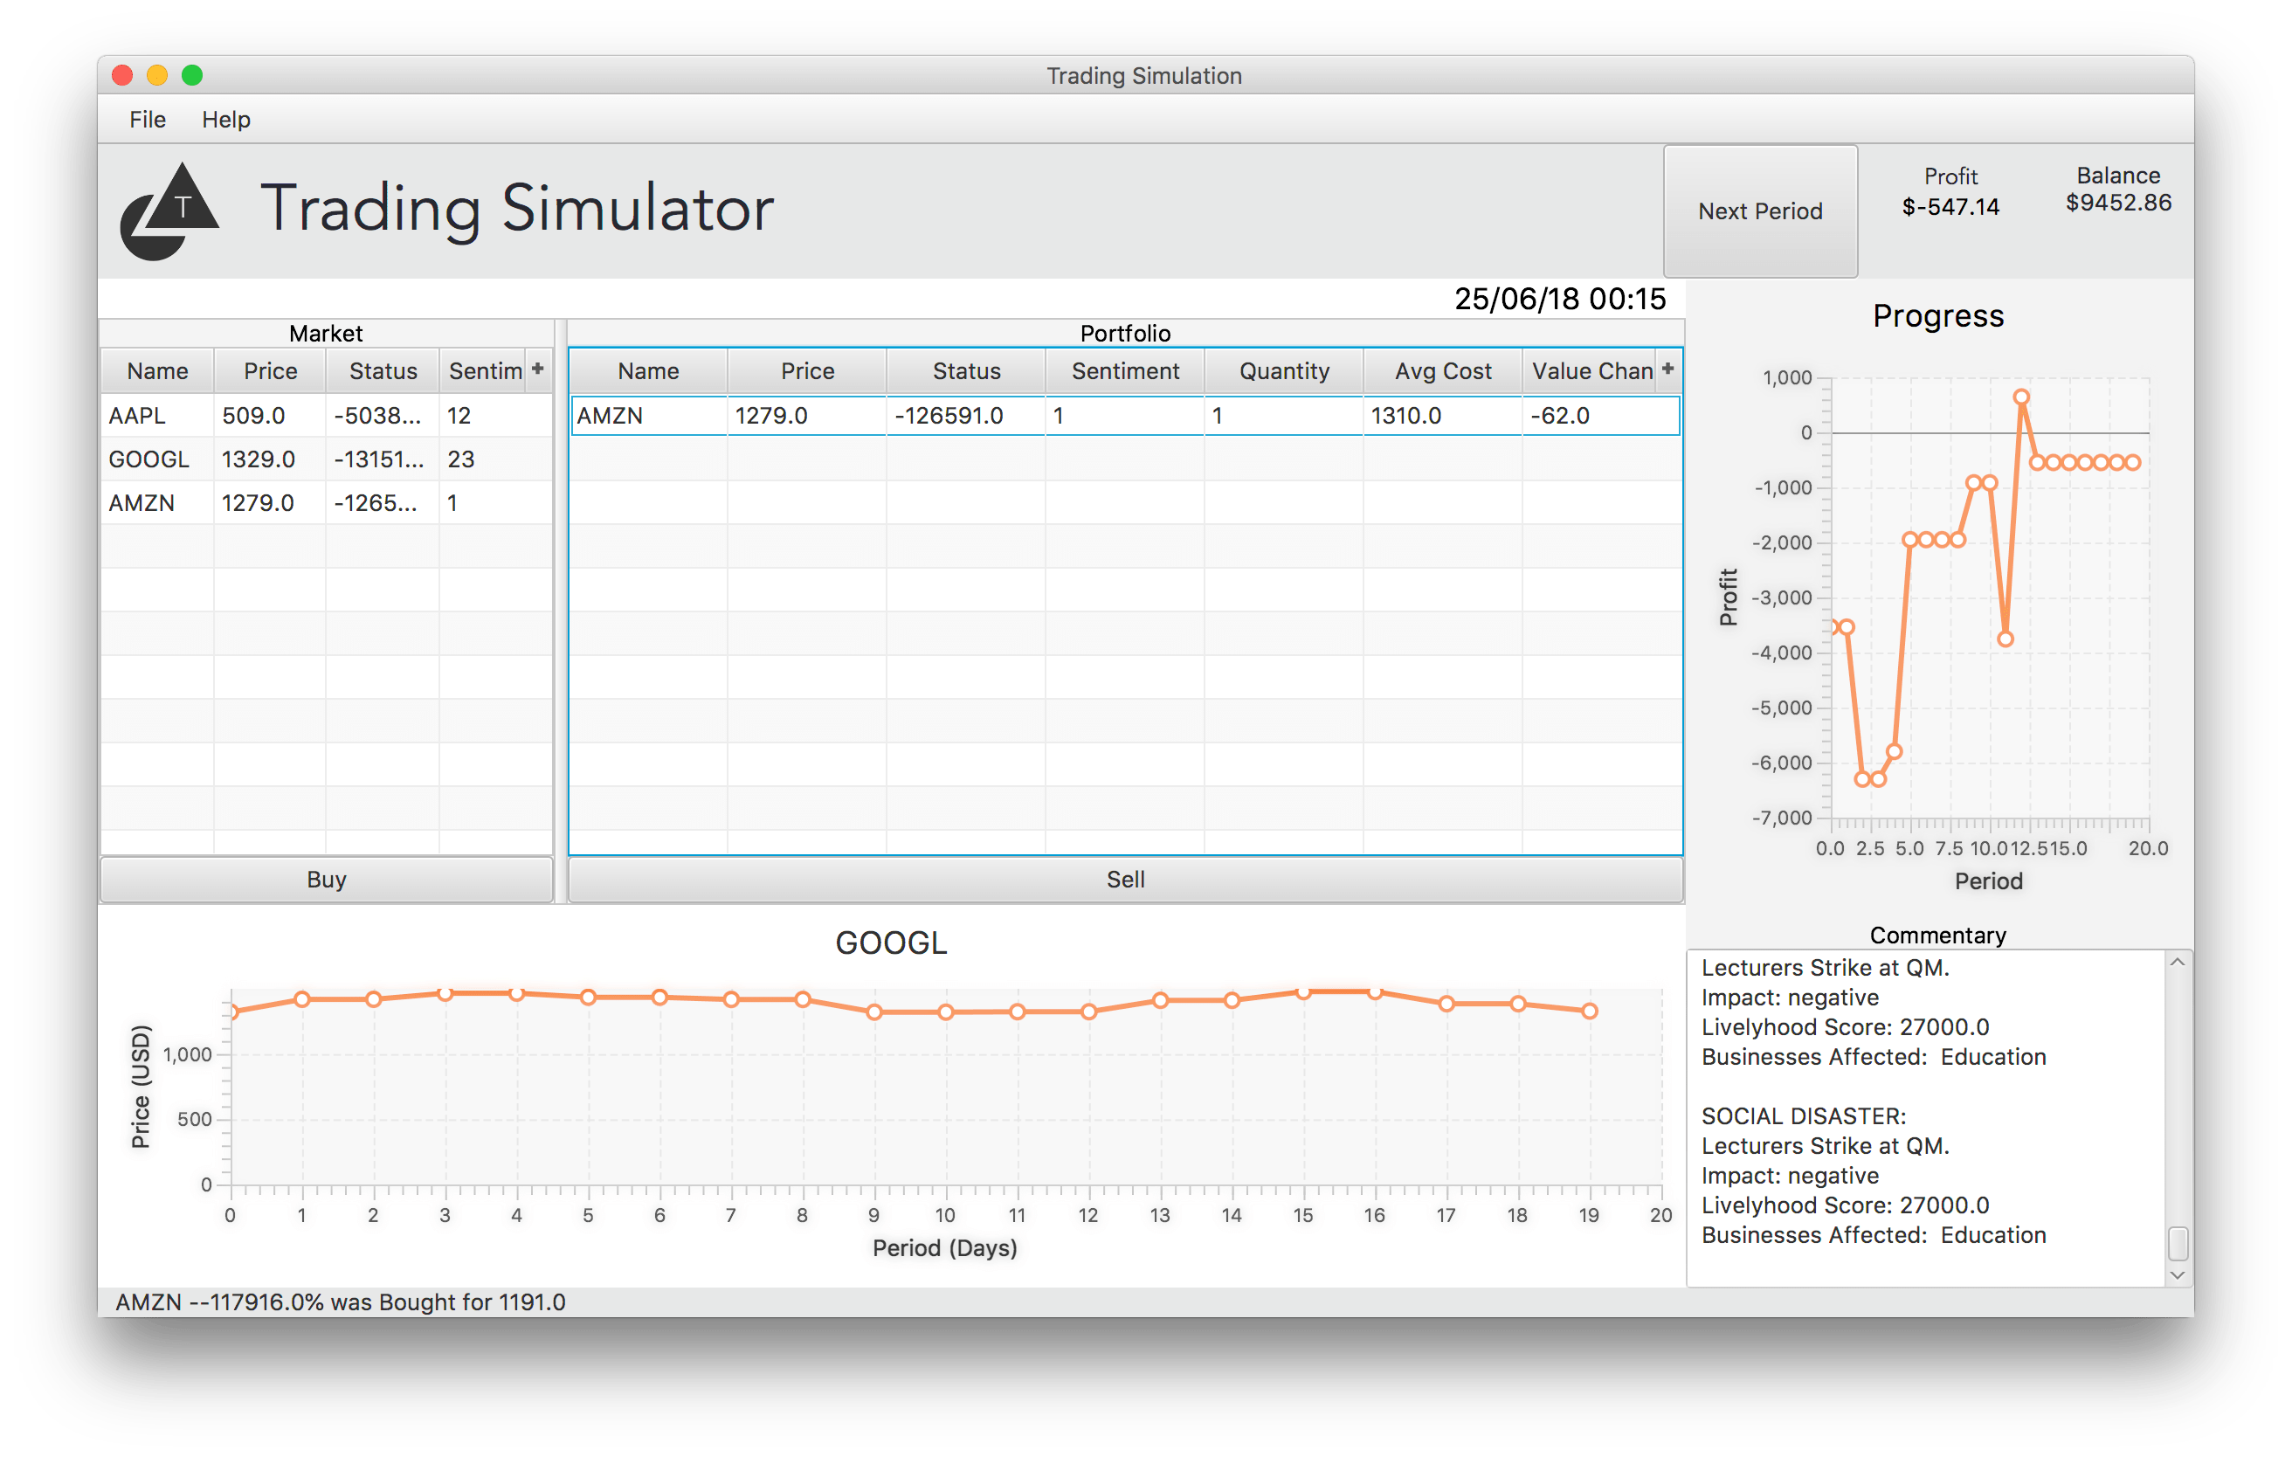Click the Commentary scrollbar thumb
Viewport: 2292px width, 1457px height.
pyautogui.click(x=2177, y=1243)
